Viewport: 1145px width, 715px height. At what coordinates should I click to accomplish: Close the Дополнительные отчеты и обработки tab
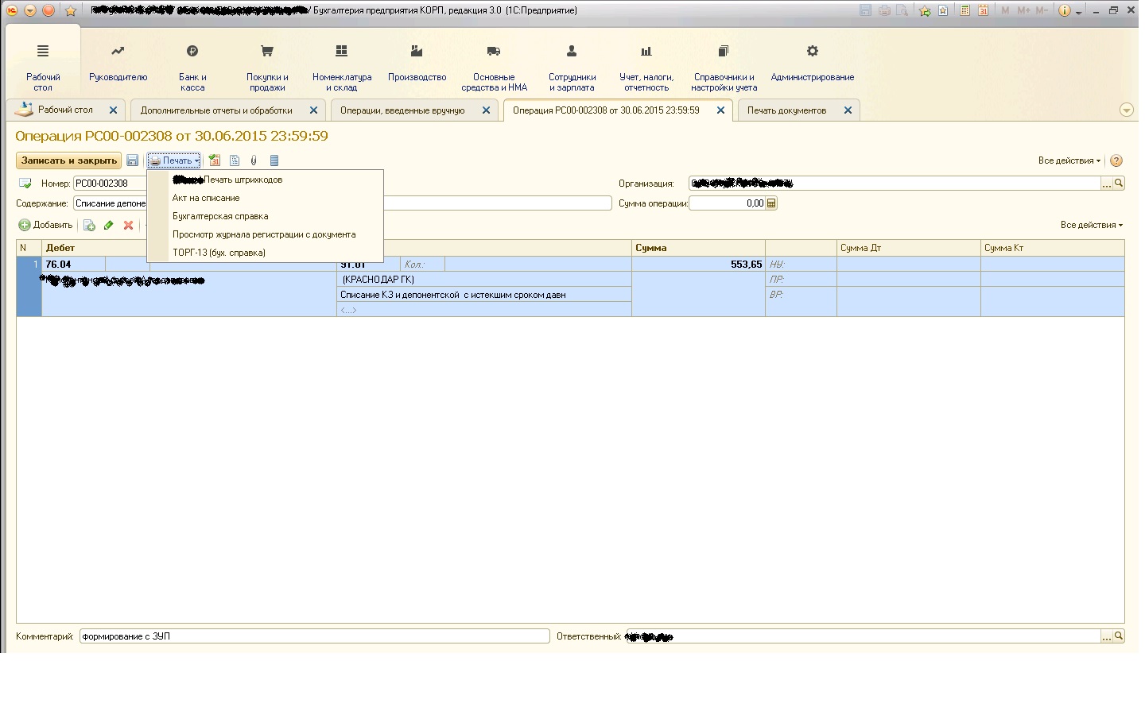[313, 110]
